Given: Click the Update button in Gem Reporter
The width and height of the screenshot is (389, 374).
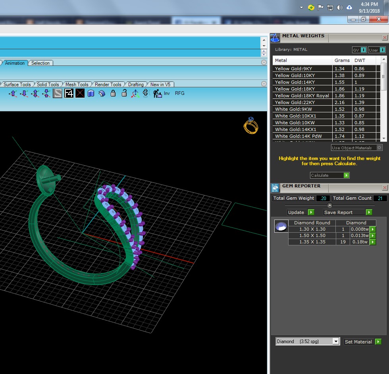Looking at the screenshot, I should [301, 212].
